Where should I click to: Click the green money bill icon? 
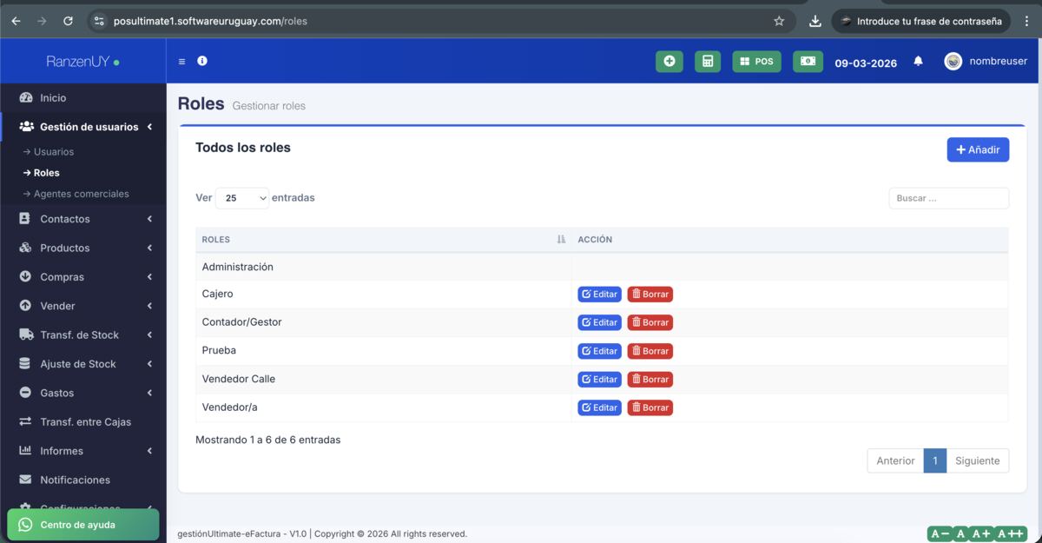pos(808,62)
